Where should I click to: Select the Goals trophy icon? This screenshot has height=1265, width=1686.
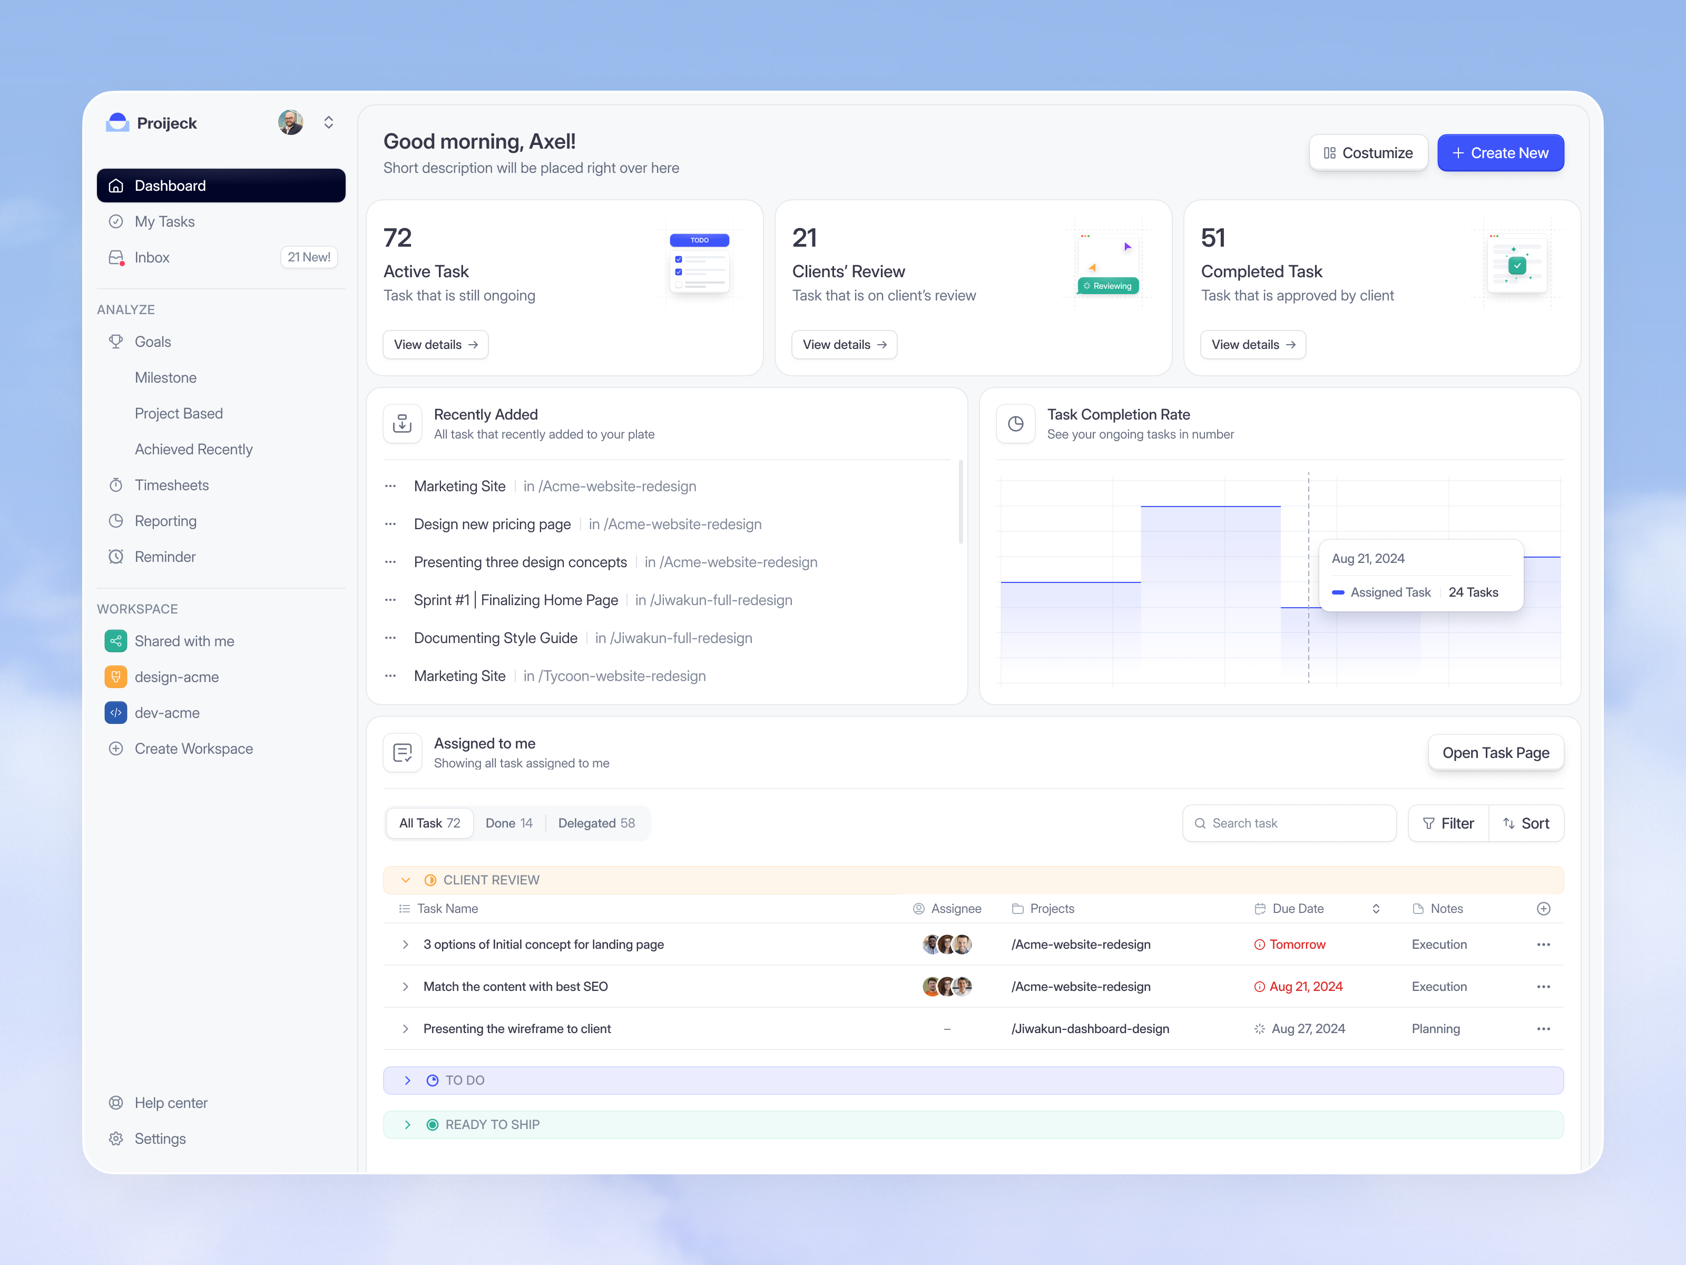(116, 341)
